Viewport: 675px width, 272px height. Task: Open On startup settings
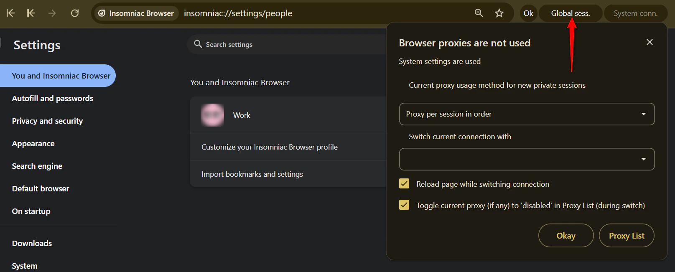(x=31, y=211)
